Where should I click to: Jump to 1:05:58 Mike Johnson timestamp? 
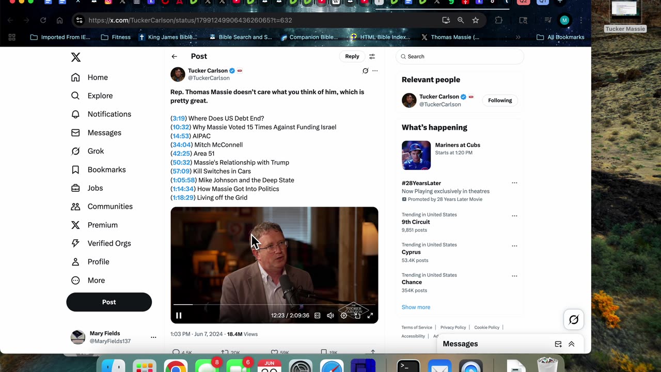click(184, 180)
